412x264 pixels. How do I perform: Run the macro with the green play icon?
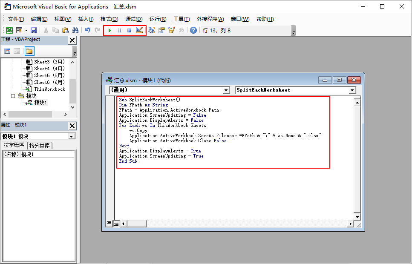[109, 31]
